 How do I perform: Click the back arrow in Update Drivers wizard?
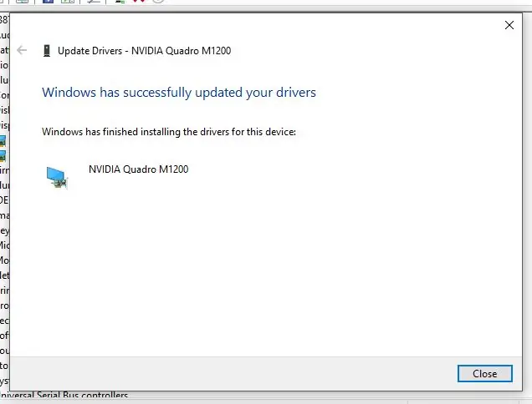pos(22,50)
